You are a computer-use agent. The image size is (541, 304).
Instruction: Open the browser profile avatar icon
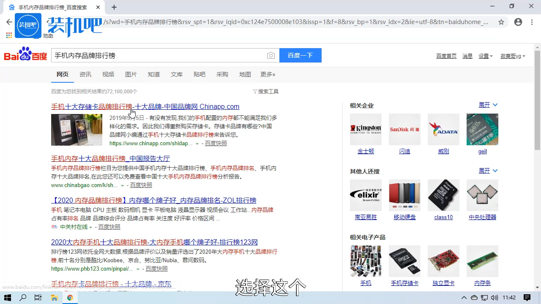[x=518, y=22]
